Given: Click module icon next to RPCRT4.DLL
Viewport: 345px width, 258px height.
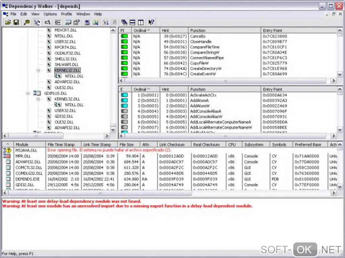Looking at the screenshot, I should [49, 48].
